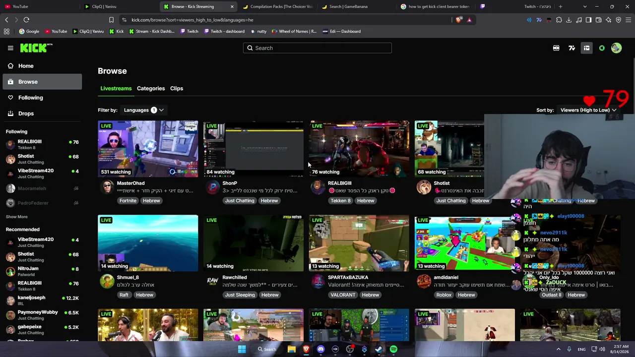Switch to the Livestreams tab

point(116,88)
